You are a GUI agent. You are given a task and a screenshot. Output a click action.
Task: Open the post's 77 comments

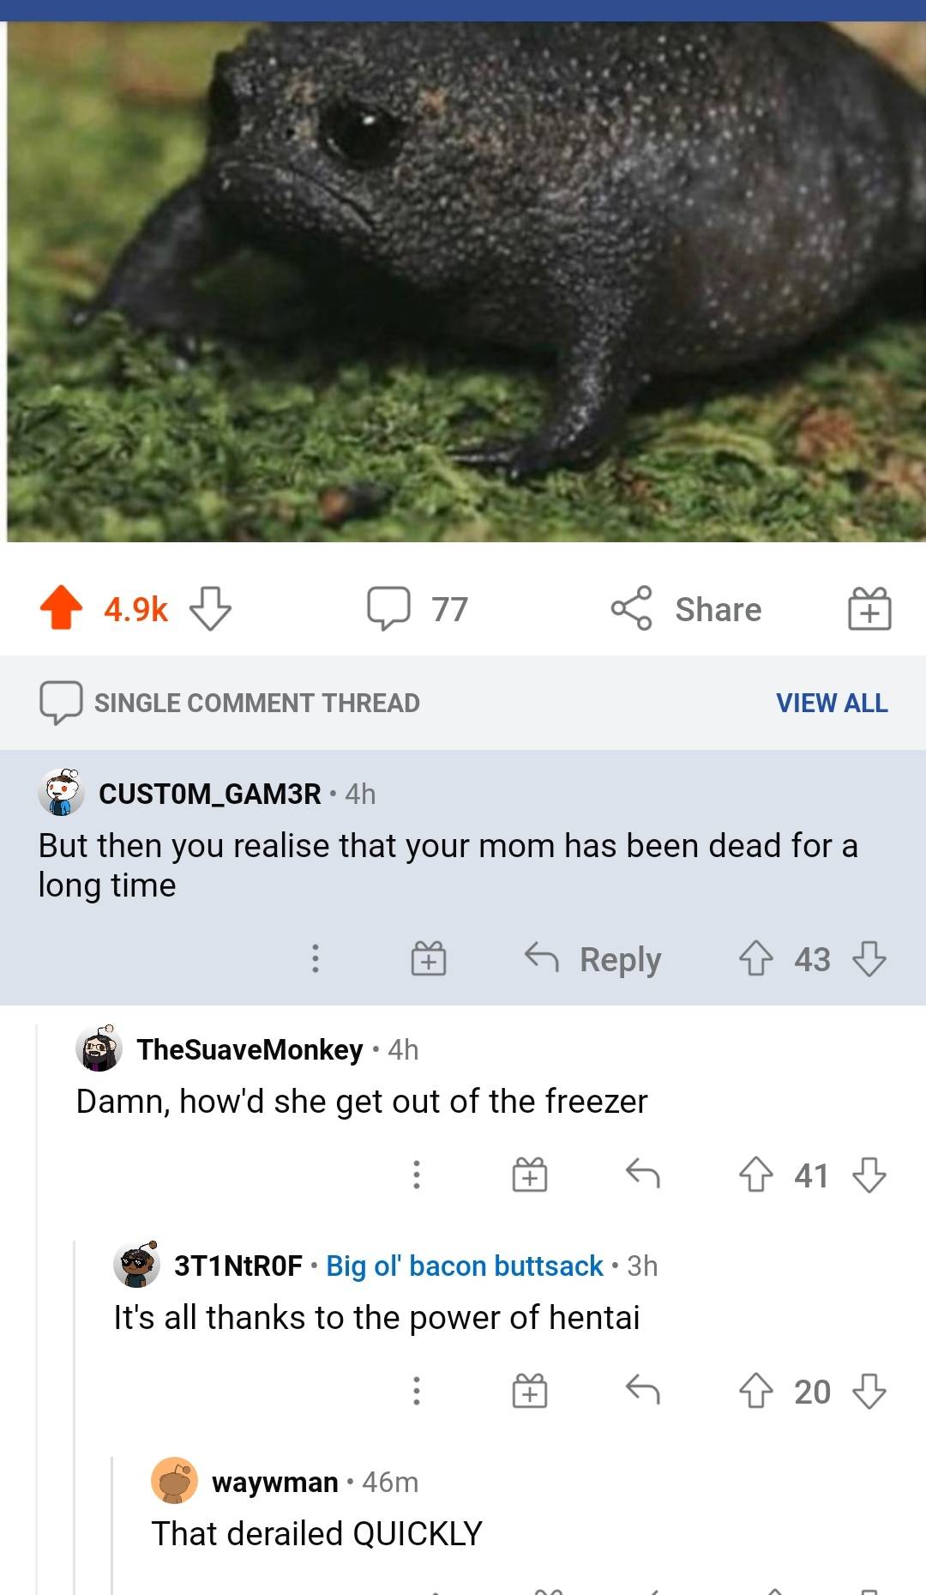[418, 608]
